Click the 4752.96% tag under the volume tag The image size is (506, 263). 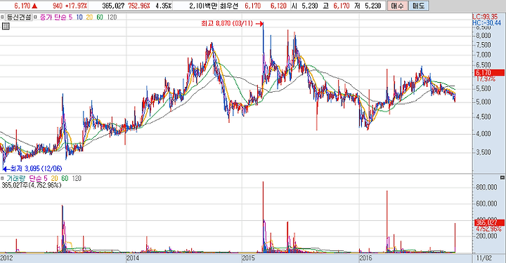(x=488, y=229)
